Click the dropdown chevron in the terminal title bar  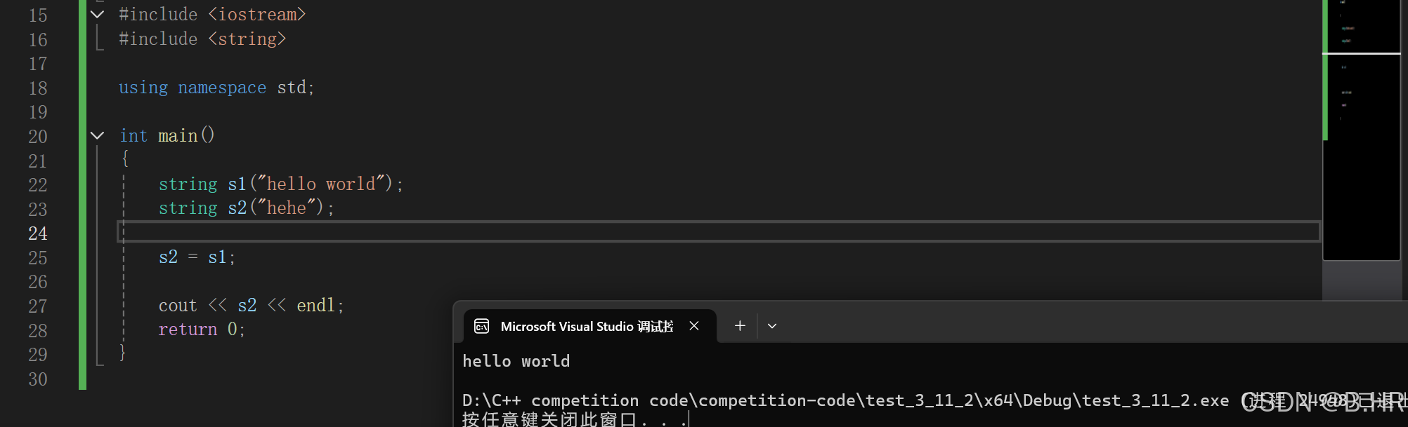tap(772, 325)
